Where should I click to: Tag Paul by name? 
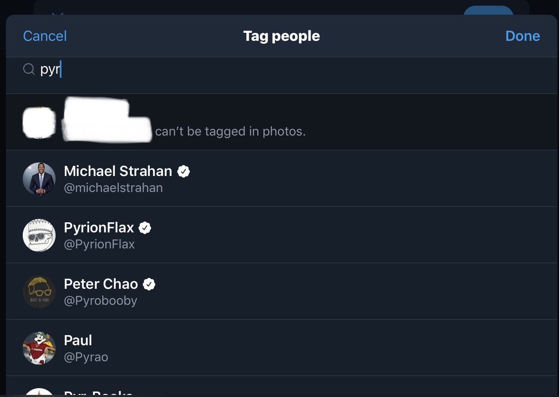pos(78,340)
